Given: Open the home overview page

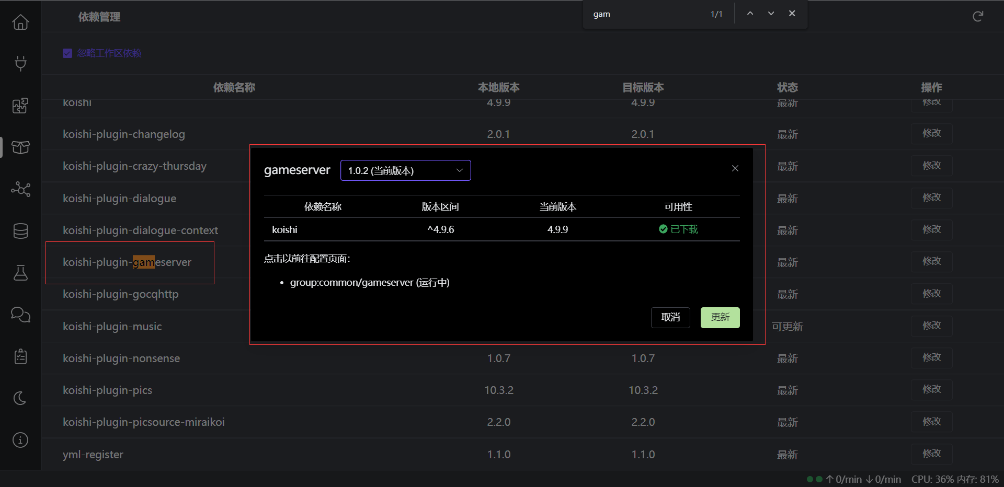Looking at the screenshot, I should [x=21, y=22].
